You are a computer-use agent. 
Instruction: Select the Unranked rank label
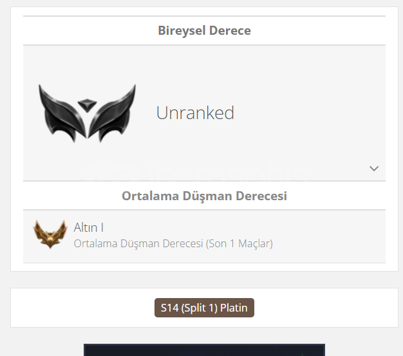click(195, 113)
